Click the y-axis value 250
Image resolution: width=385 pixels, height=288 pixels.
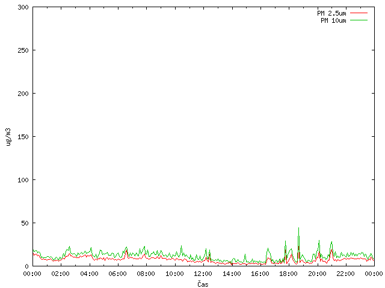[23, 50]
